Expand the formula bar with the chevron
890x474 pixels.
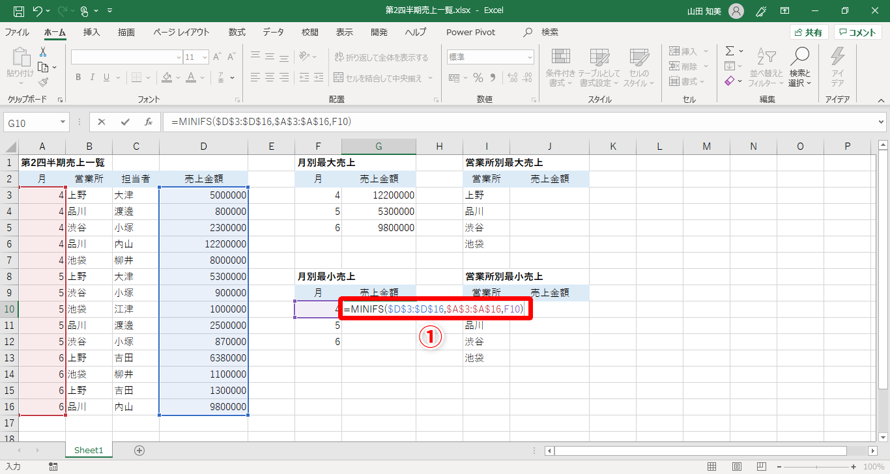[x=882, y=122]
